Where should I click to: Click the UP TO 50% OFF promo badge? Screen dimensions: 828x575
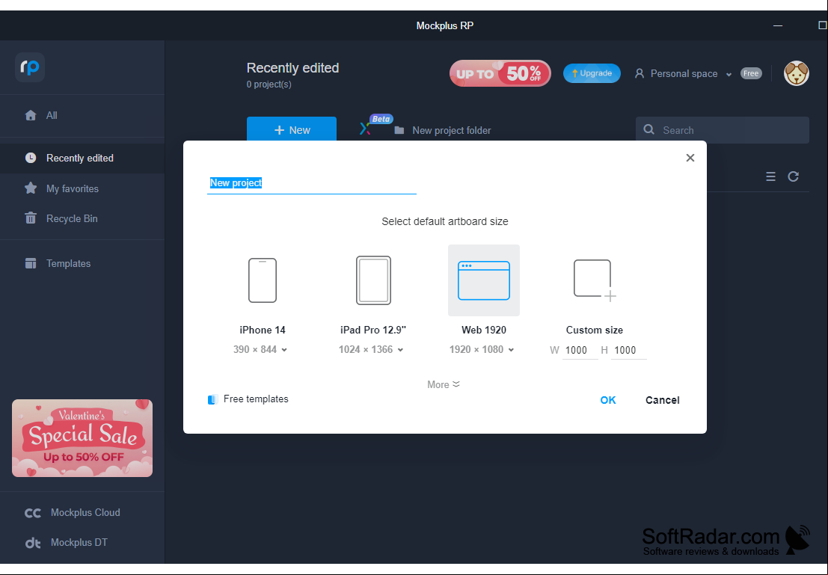point(500,73)
